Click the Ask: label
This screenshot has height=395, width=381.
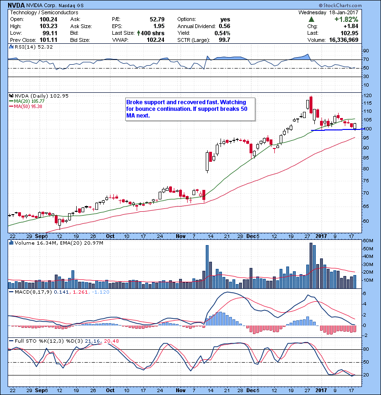[75, 19]
